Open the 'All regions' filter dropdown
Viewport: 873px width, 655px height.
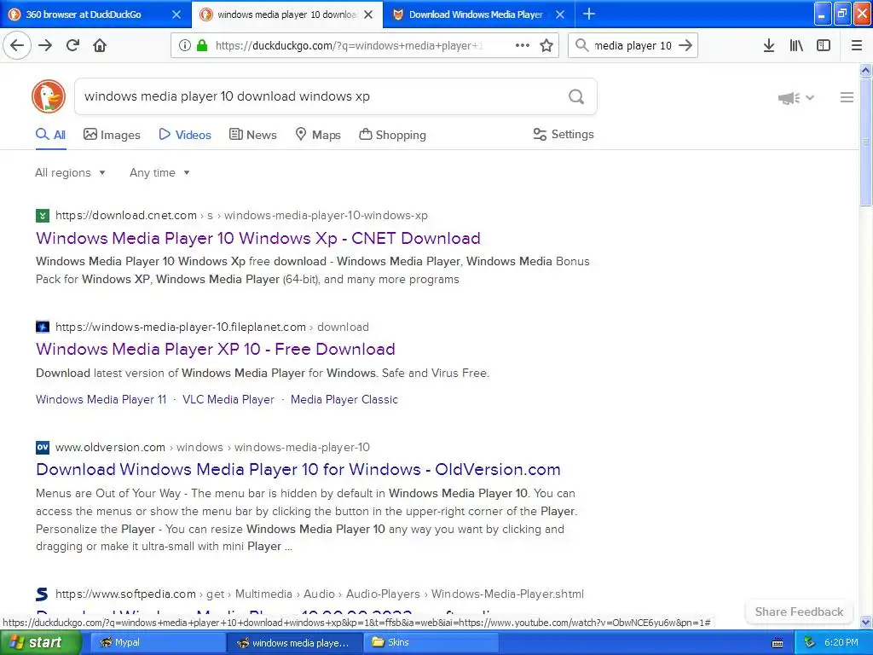70,172
